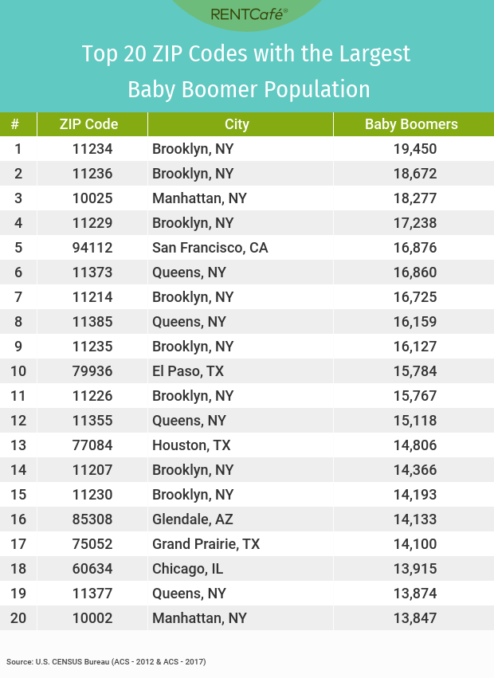The height and width of the screenshot is (678, 494).
Task: Click the 16,860 baby boomers value
Action: pos(415,272)
